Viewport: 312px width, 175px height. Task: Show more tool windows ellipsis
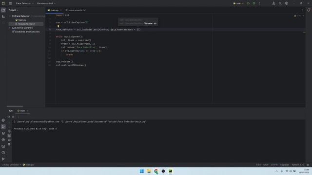tap(3, 23)
